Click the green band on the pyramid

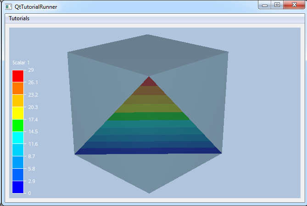148,116
